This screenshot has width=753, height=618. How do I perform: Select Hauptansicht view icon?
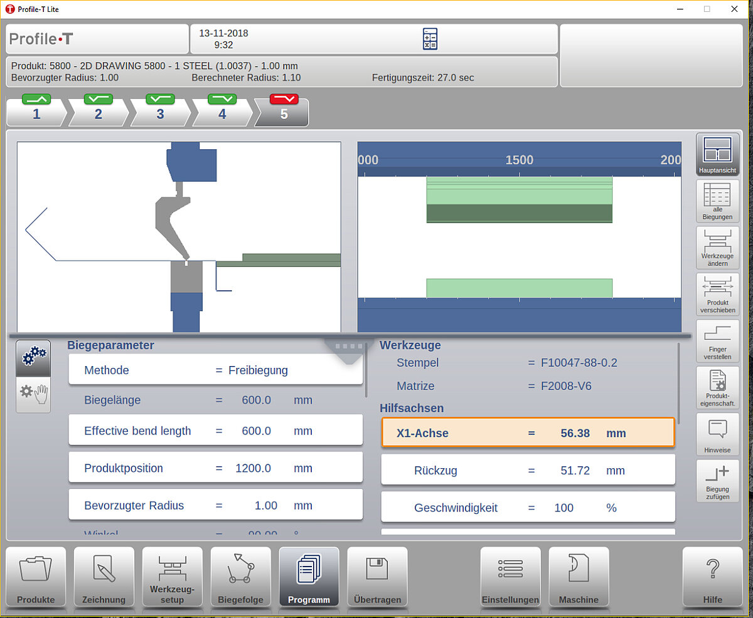pyautogui.click(x=717, y=154)
